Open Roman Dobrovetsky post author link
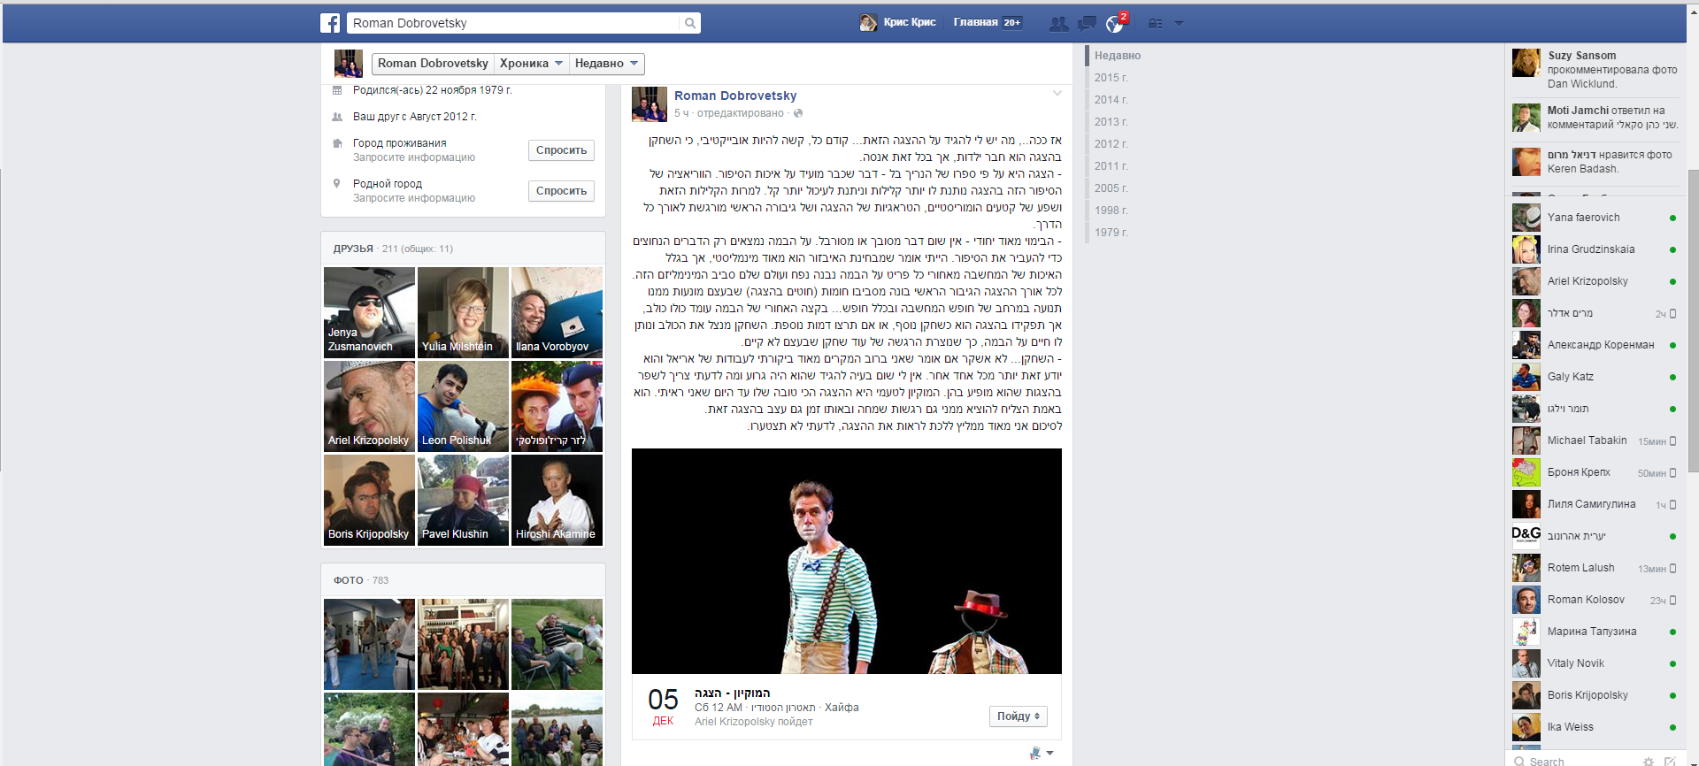Image resolution: width=1699 pixels, height=766 pixels. tap(735, 96)
